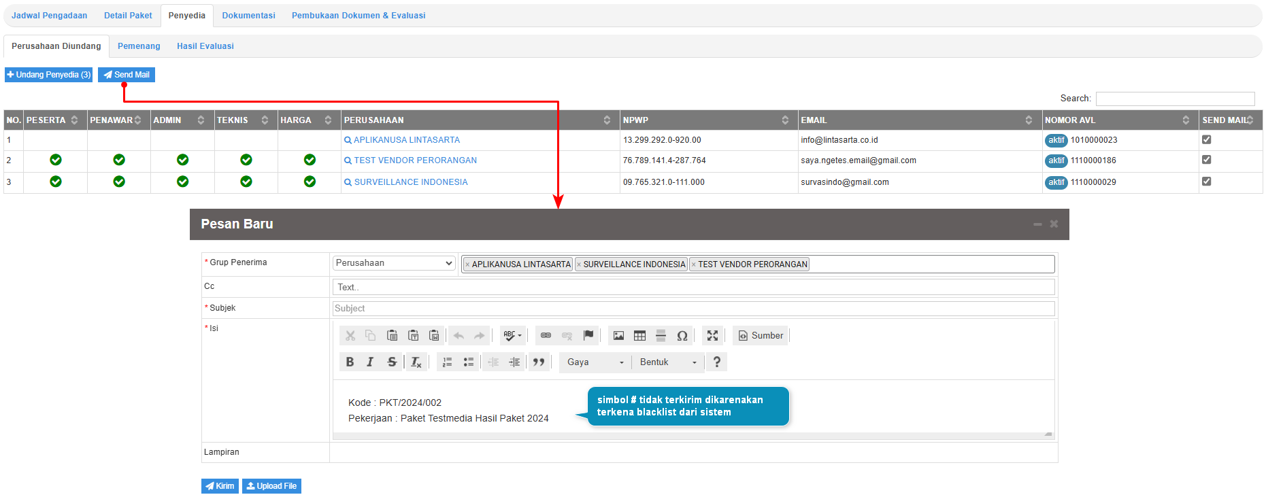Add a hyperlink with the link icon
1266x497 pixels.
[546, 336]
